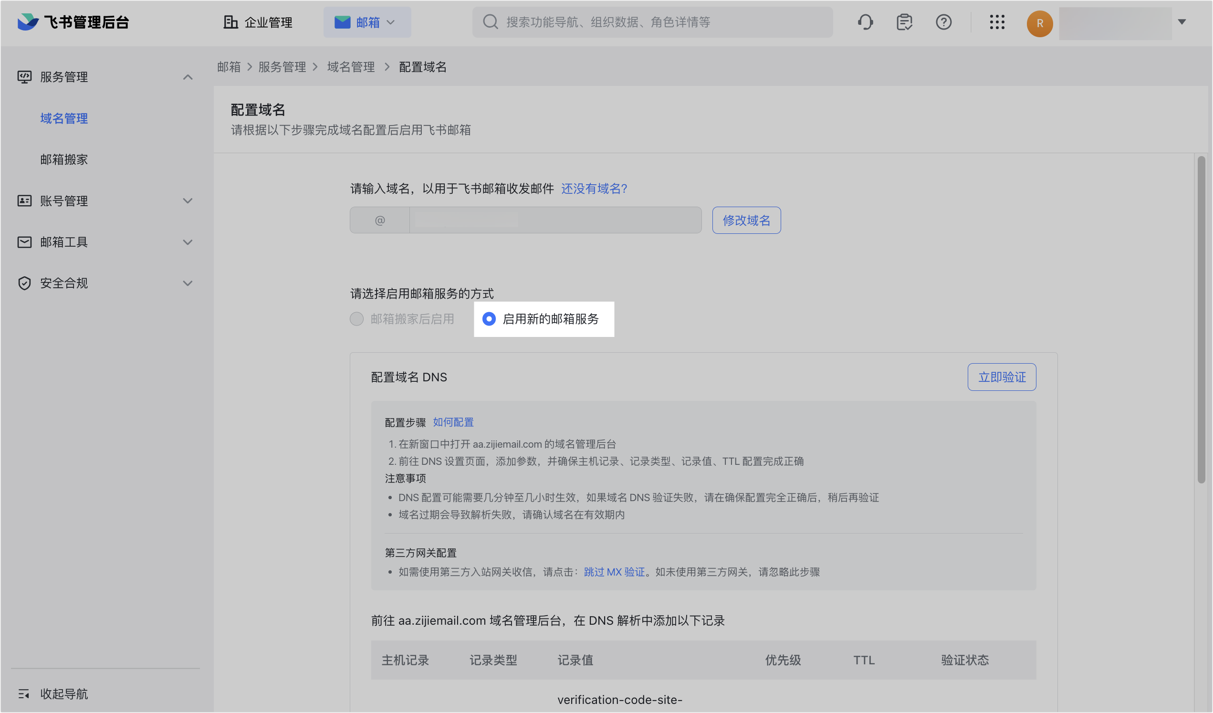Open the 邮箱 dropdown in top bar
The image size is (1213, 713).
[367, 22]
